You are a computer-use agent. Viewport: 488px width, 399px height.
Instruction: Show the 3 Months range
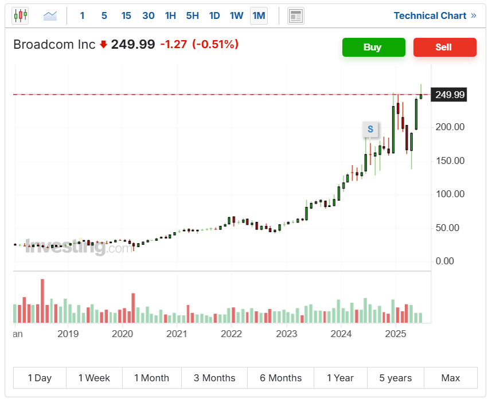click(x=214, y=378)
